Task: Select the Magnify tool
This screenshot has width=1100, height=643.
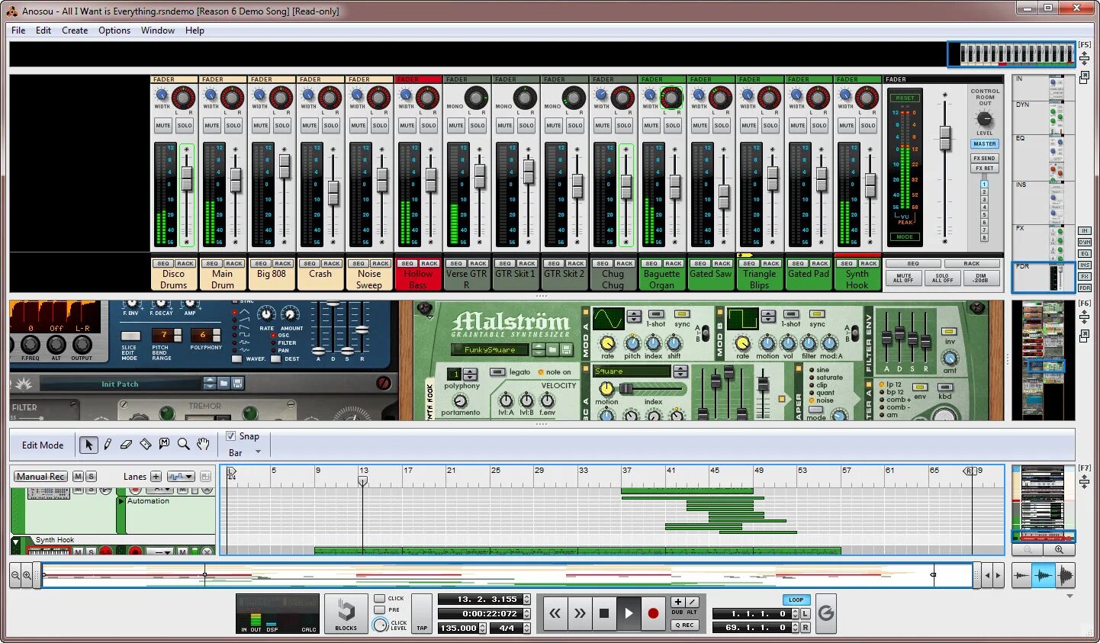Action: pyautogui.click(x=183, y=444)
